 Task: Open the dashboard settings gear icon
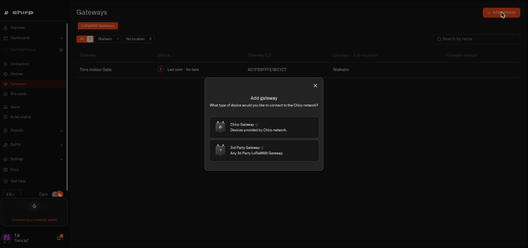click(61, 50)
